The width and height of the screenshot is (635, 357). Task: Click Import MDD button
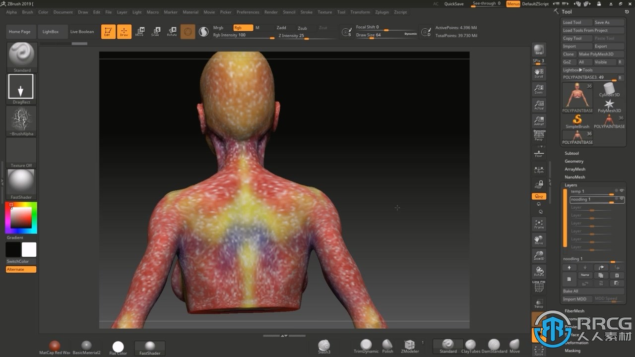(x=577, y=299)
